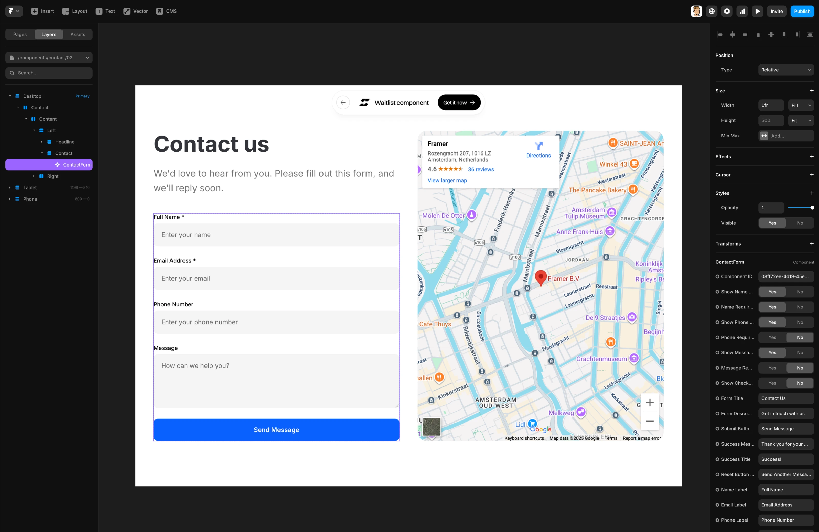Image resolution: width=819 pixels, height=532 pixels.
Task: Open the Framer logo main menu
Action: pyautogui.click(x=14, y=11)
